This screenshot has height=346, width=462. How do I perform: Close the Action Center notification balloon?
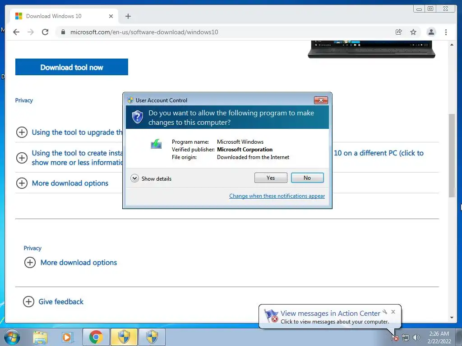[393, 312]
